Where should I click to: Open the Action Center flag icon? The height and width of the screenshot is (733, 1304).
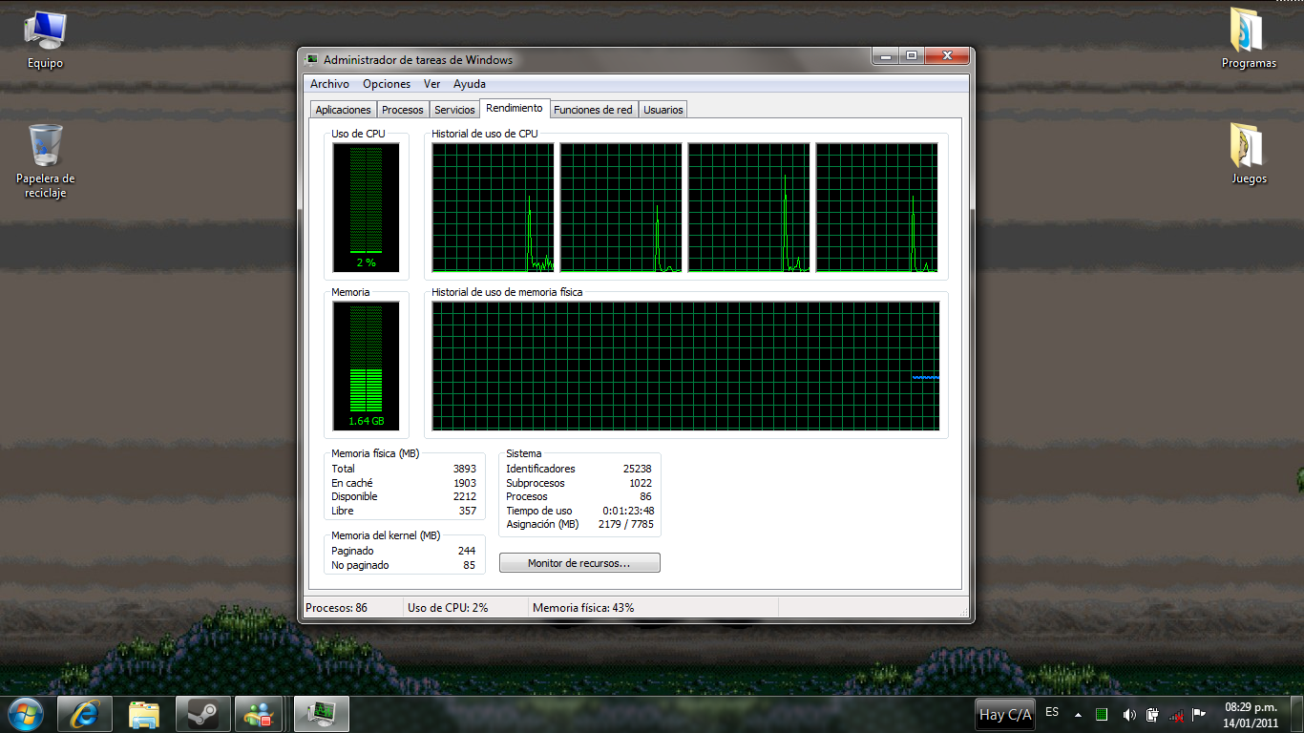tap(1199, 714)
